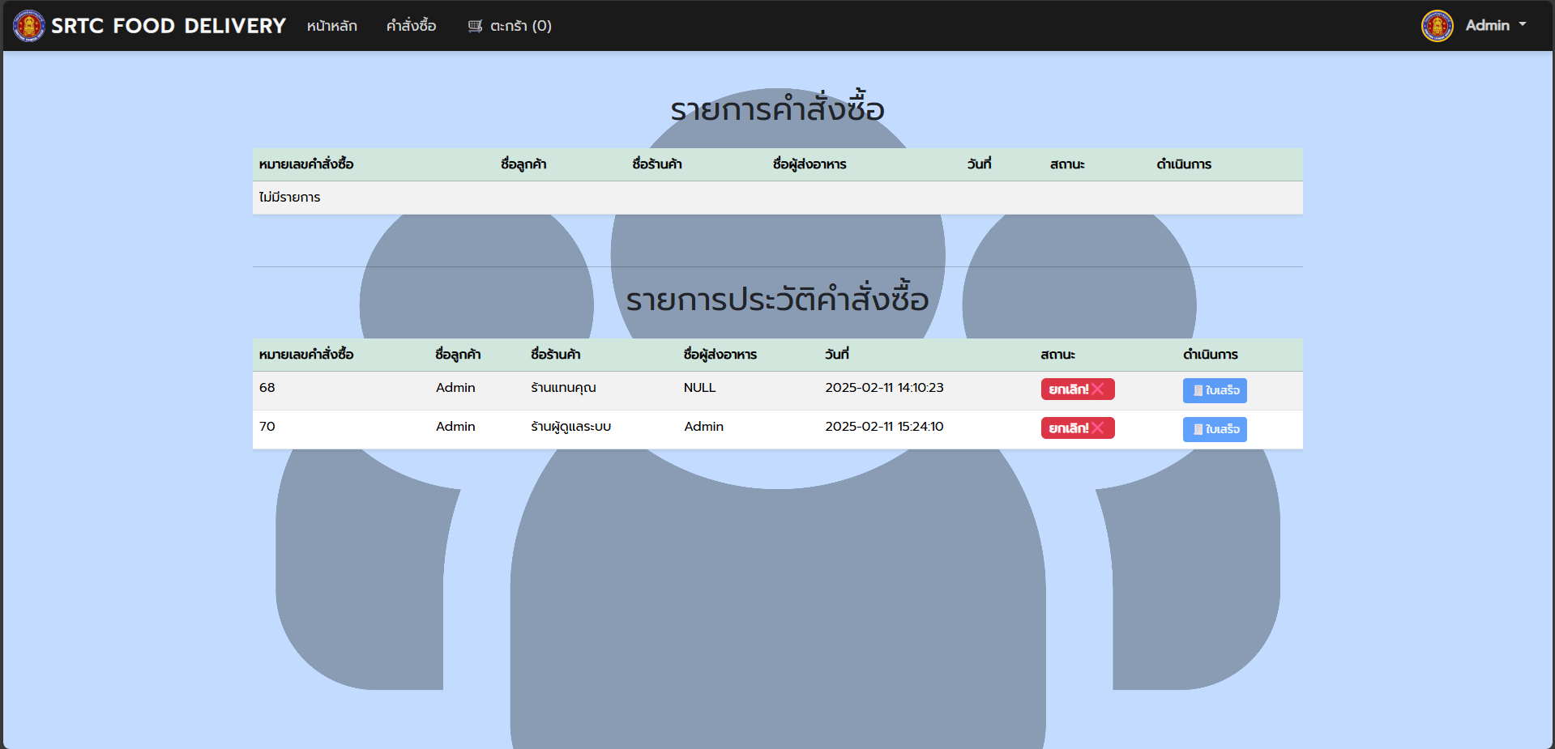Click the ร้านแทนคุณ shop name cell

(563, 388)
